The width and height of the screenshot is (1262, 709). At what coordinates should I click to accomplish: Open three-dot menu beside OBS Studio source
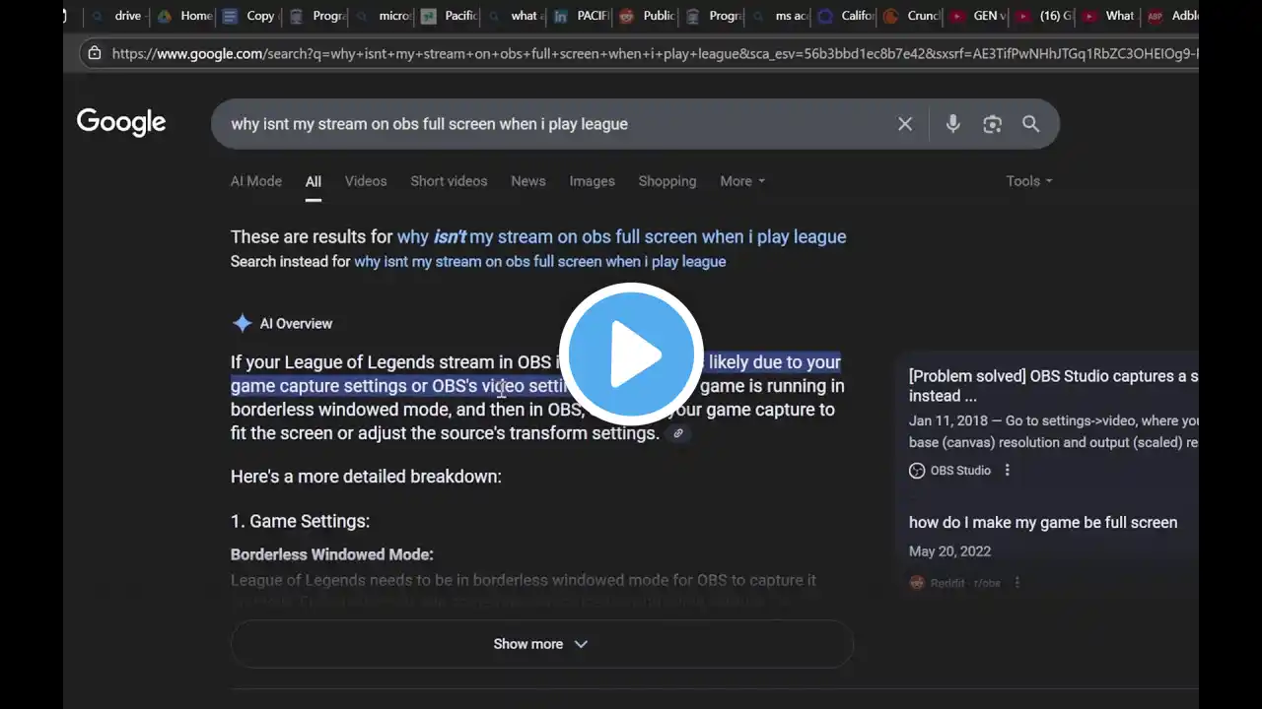coord(1007,471)
